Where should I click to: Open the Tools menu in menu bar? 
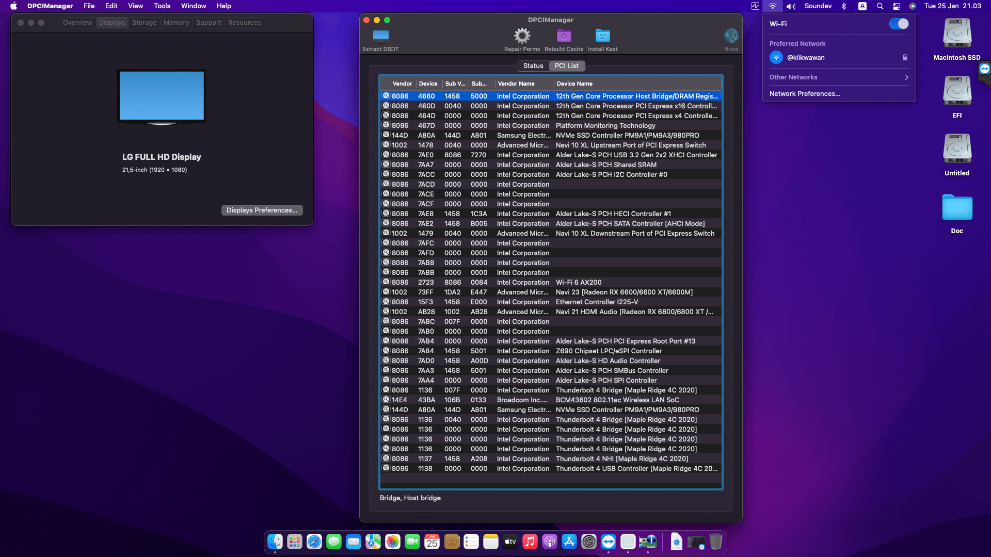click(162, 6)
